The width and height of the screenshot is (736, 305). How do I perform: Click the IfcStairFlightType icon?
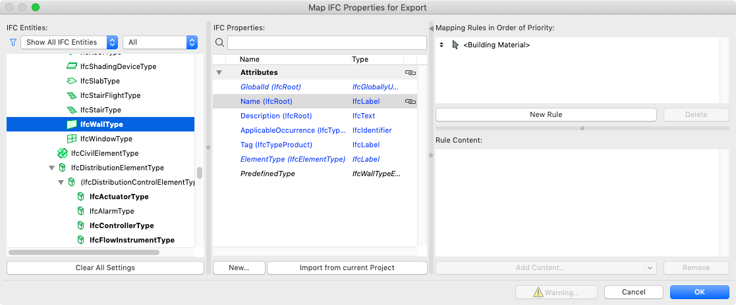(x=71, y=95)
